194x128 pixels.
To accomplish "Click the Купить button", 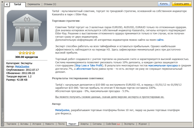I will point(164,4).
